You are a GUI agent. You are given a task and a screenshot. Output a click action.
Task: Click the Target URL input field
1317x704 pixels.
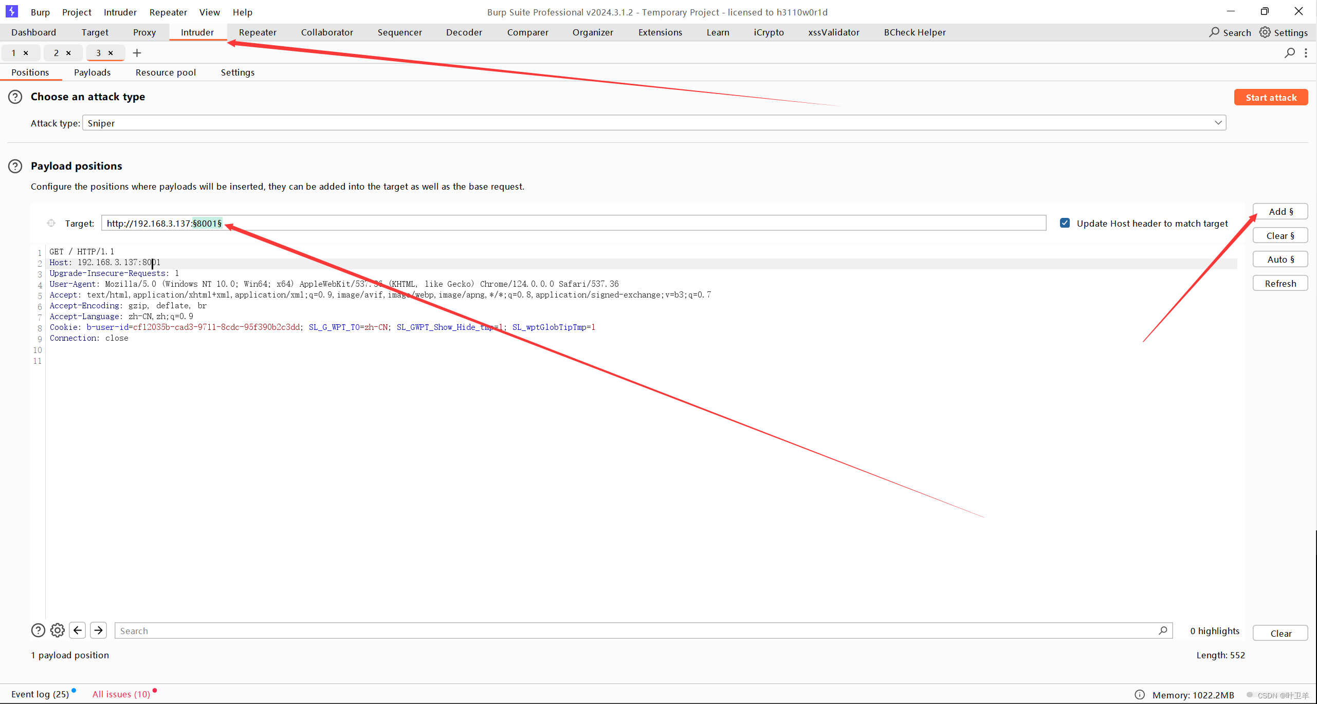point(573,223)
